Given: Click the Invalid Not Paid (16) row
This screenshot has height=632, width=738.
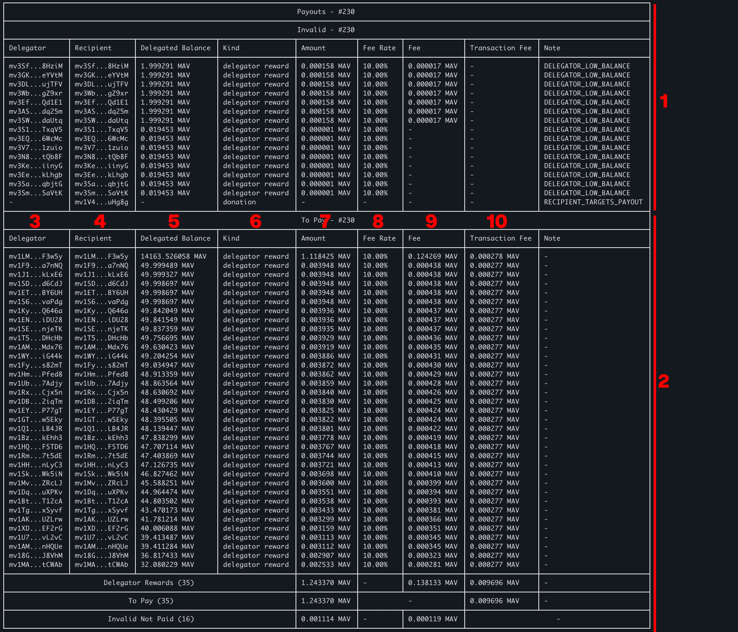Looking at the screenshot, I should tap(151, 619).
